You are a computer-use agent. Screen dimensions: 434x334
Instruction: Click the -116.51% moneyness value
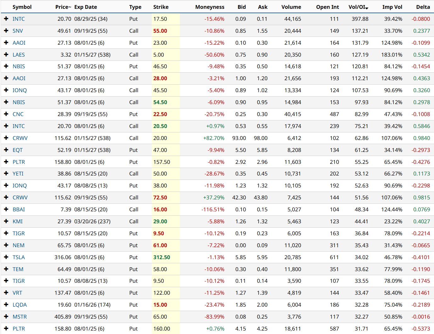point(213,209)
